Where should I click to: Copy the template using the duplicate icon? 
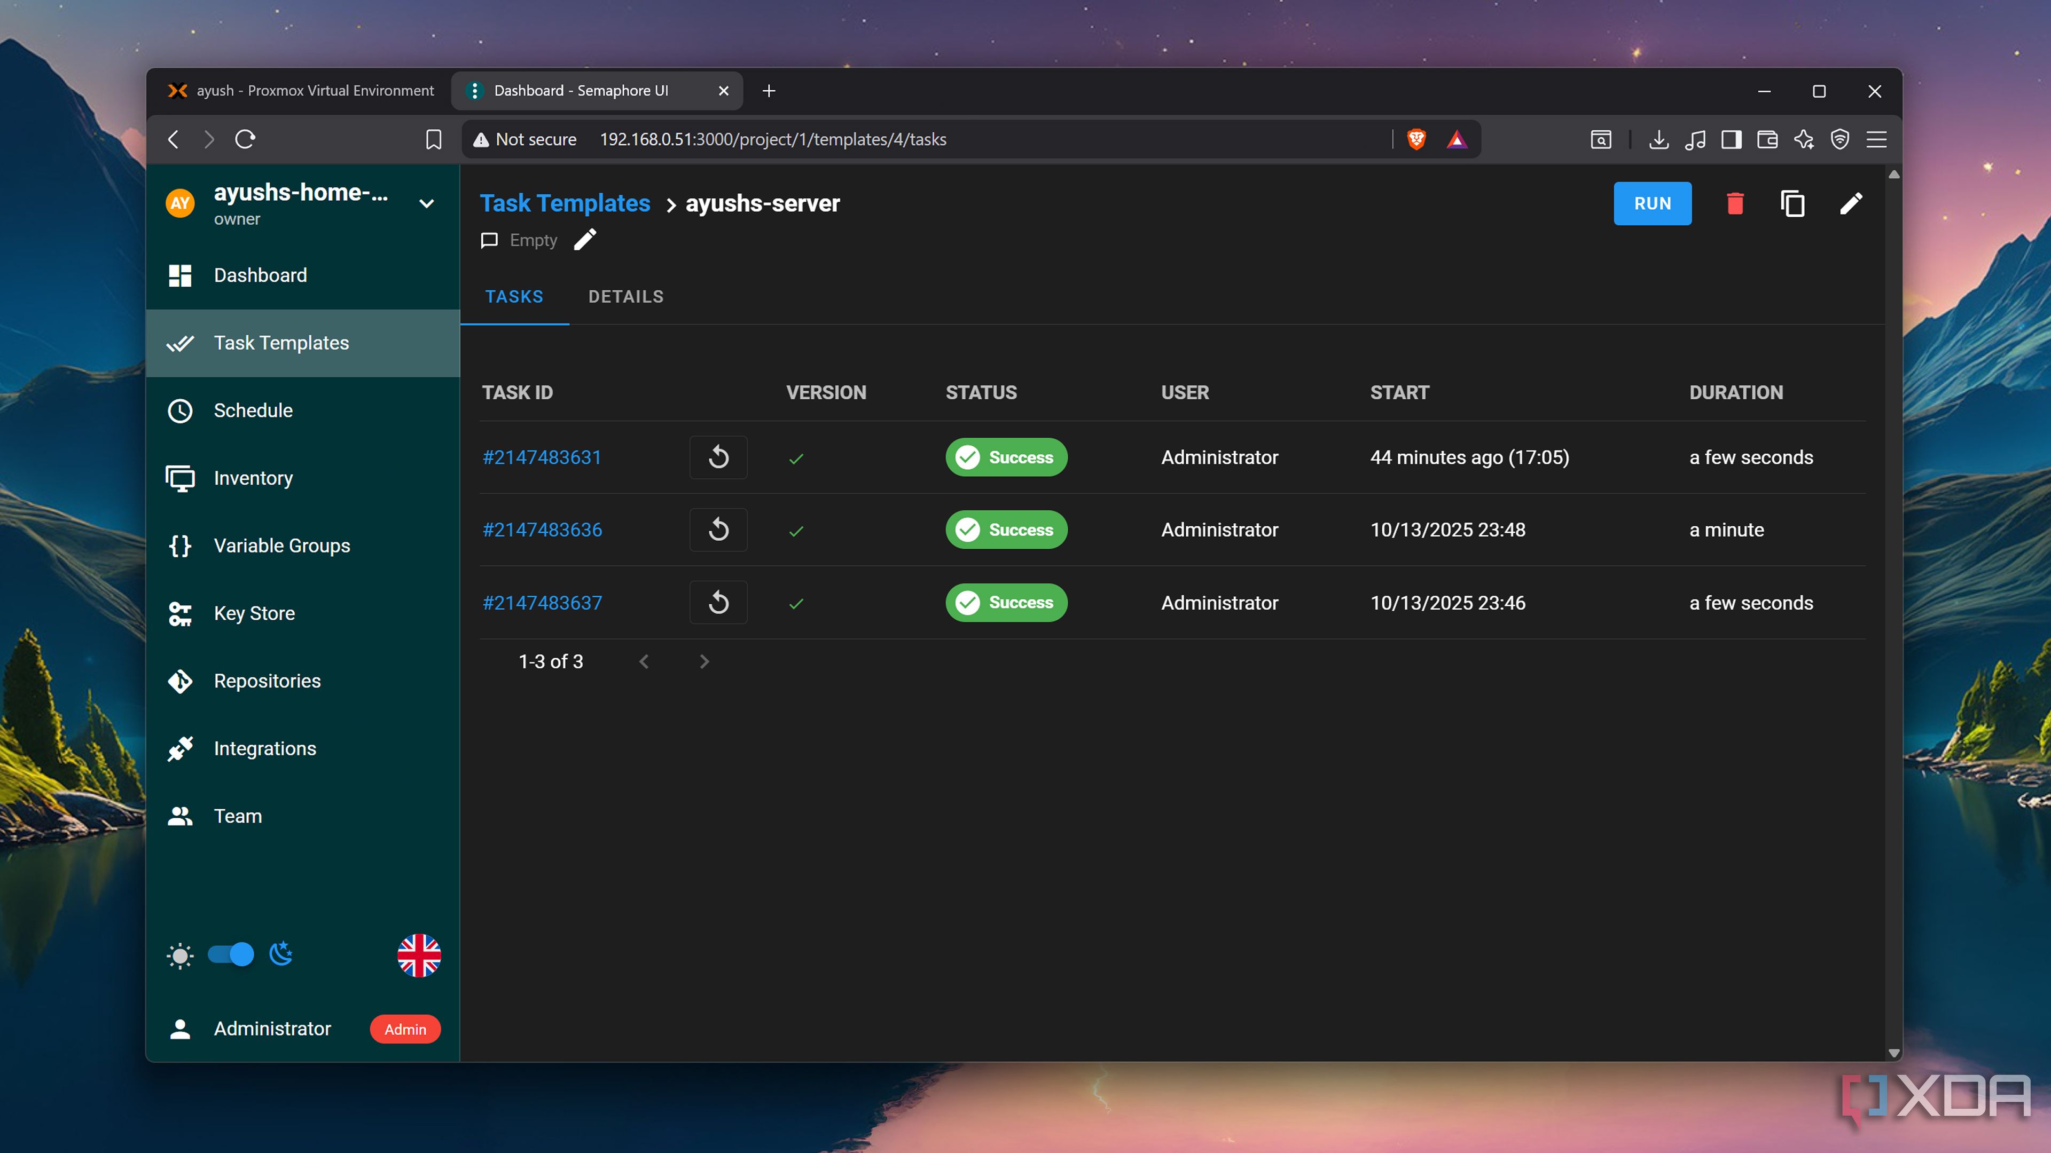tap(1792, 204)
